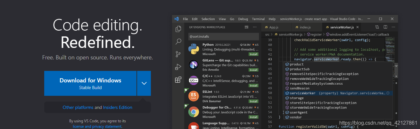Select userAgent suggestion
This screenshot has height=129, width=420.
tap(339, 112)
